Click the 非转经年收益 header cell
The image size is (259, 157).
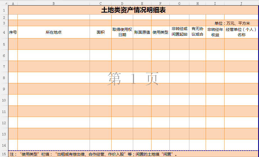tap(215, 32)
